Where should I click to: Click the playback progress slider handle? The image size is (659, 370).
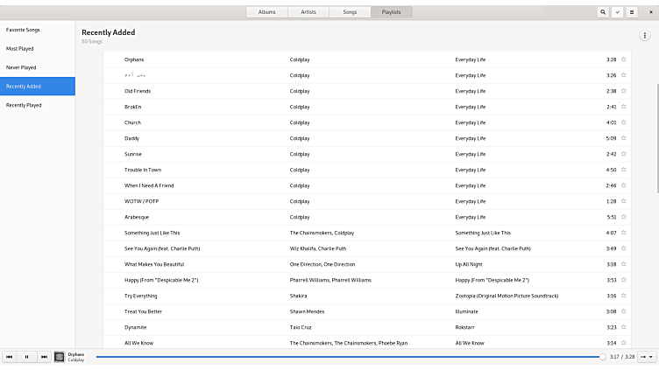coord(602,357)
